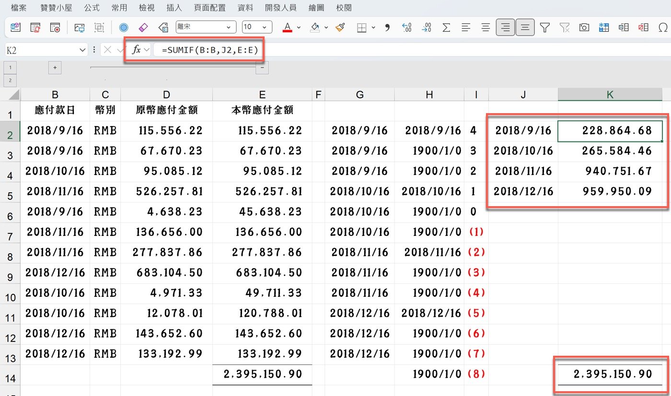The width and height of the screenshot is (671, 396).
Task: Switch to the 頁面配置 tab
Action: (x=210, y=8)
